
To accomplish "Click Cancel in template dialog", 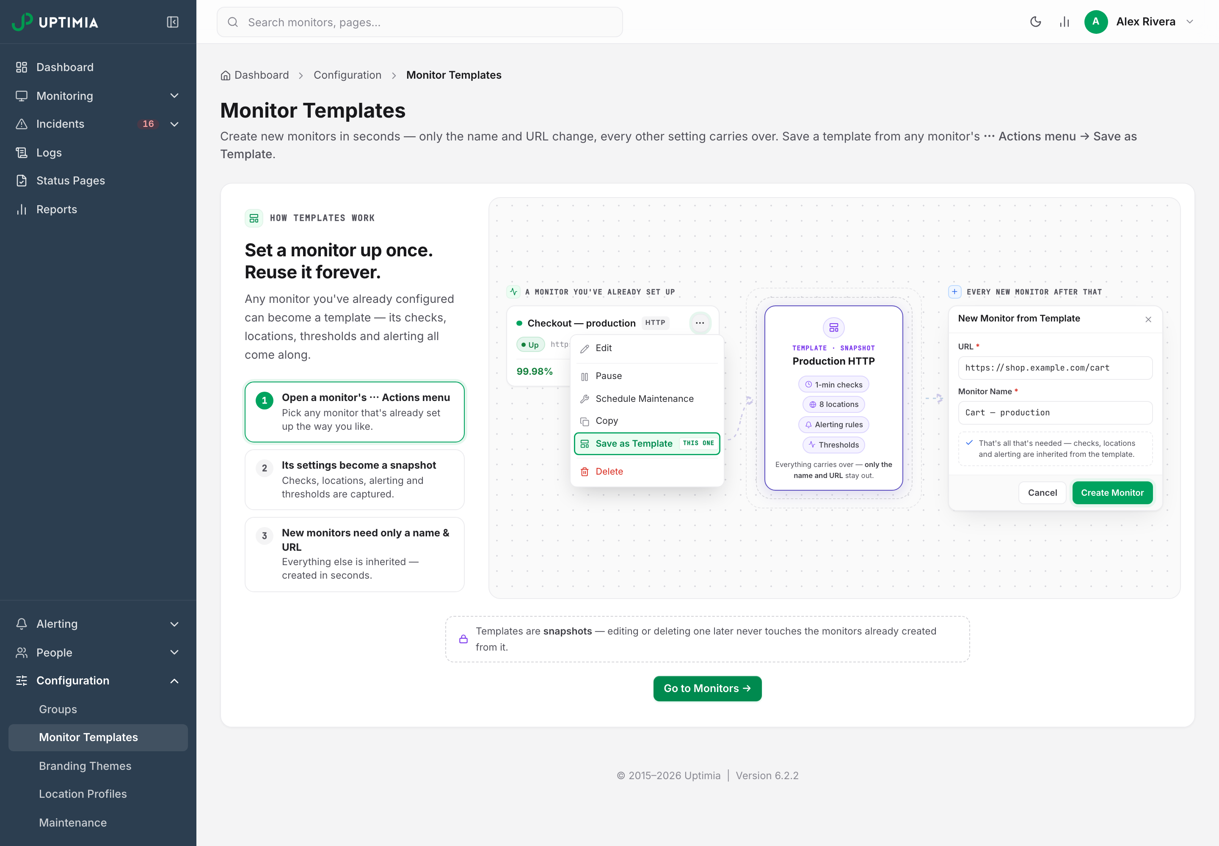I will (1042, 493).
